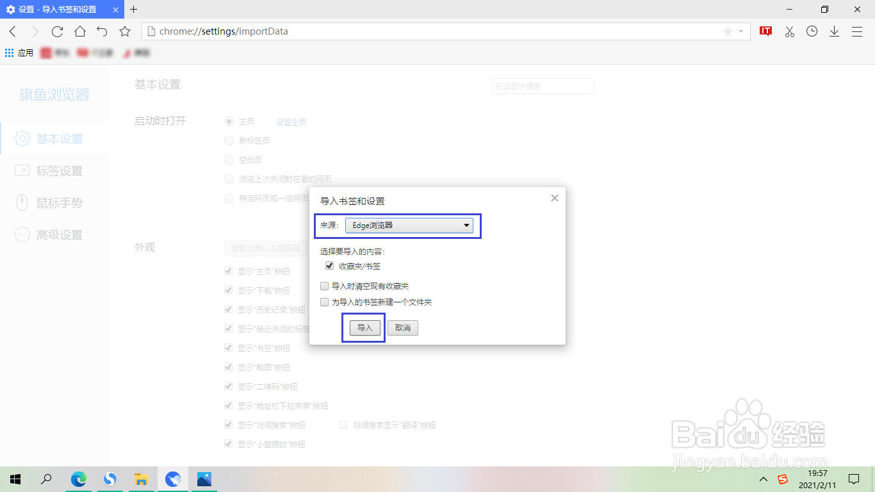
Task: Click the bookmark star next to undo
Action: tap(125, 31)
